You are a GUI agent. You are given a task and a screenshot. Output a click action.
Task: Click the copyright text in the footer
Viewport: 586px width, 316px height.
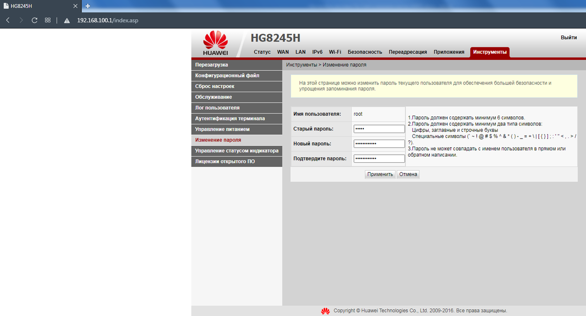[420, 311]
